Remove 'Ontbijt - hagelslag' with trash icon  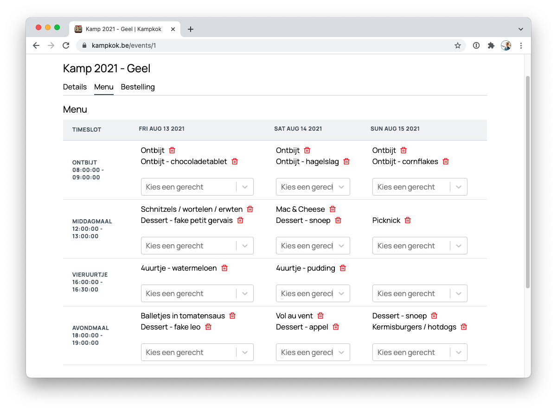(346, 162)
